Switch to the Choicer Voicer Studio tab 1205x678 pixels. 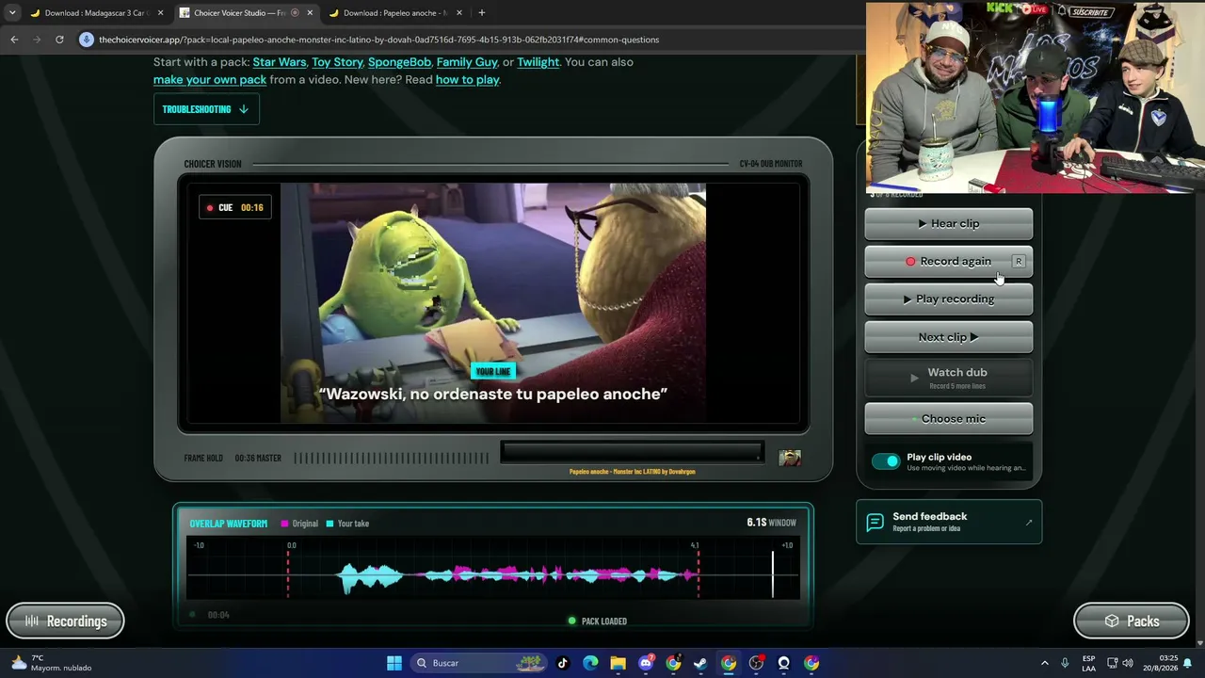point(247,13)
